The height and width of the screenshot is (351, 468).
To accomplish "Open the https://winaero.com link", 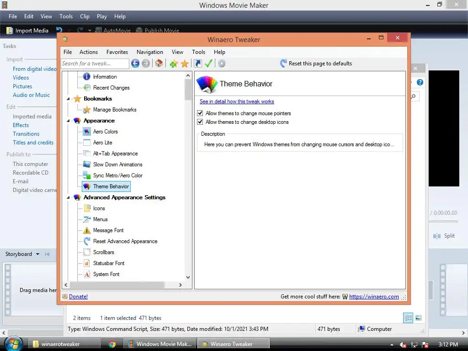I will pos(374,296).
